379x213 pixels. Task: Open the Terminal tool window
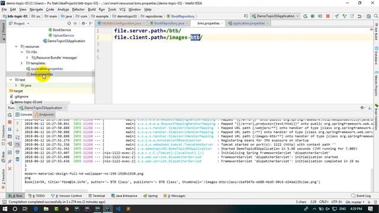click(97, 196)
